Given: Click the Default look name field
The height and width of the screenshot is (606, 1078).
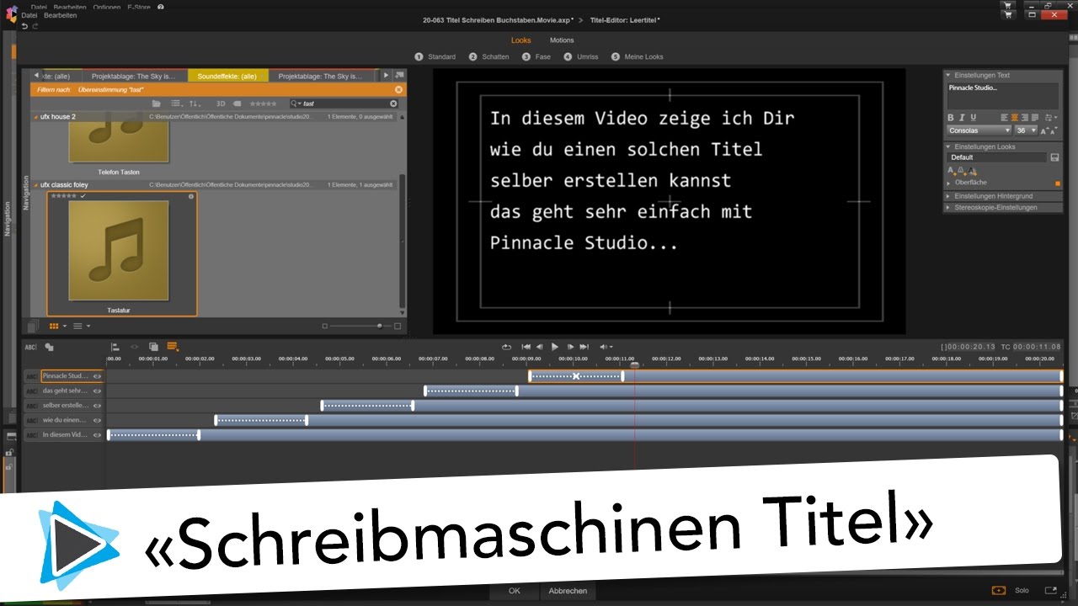Looking at the screenshot, I should [x=996, y=157].
